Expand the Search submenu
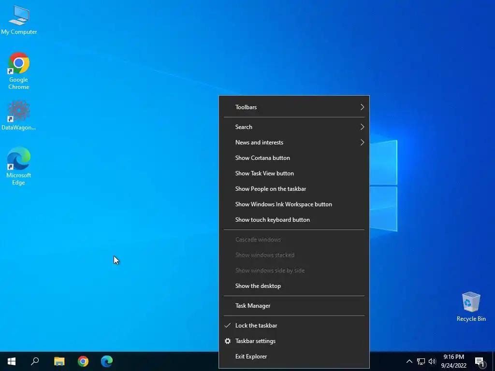The height and width of the screenshot is (371, 495). click(x=294, y=127)
